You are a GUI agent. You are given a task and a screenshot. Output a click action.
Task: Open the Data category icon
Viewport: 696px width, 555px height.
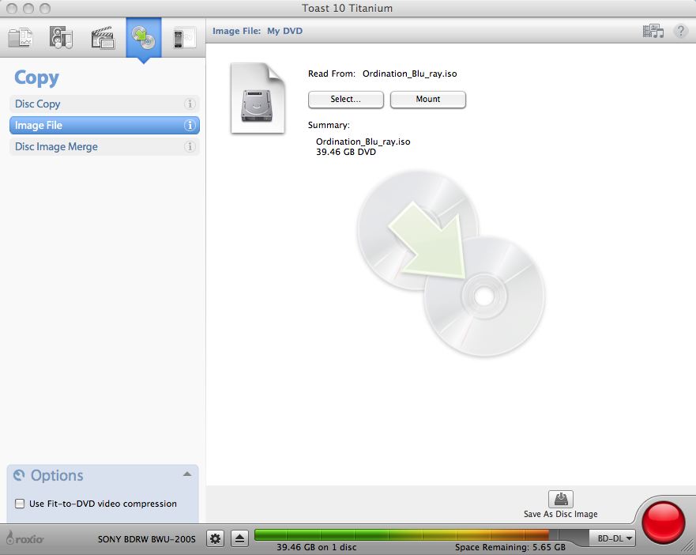[x=20, y=37]
